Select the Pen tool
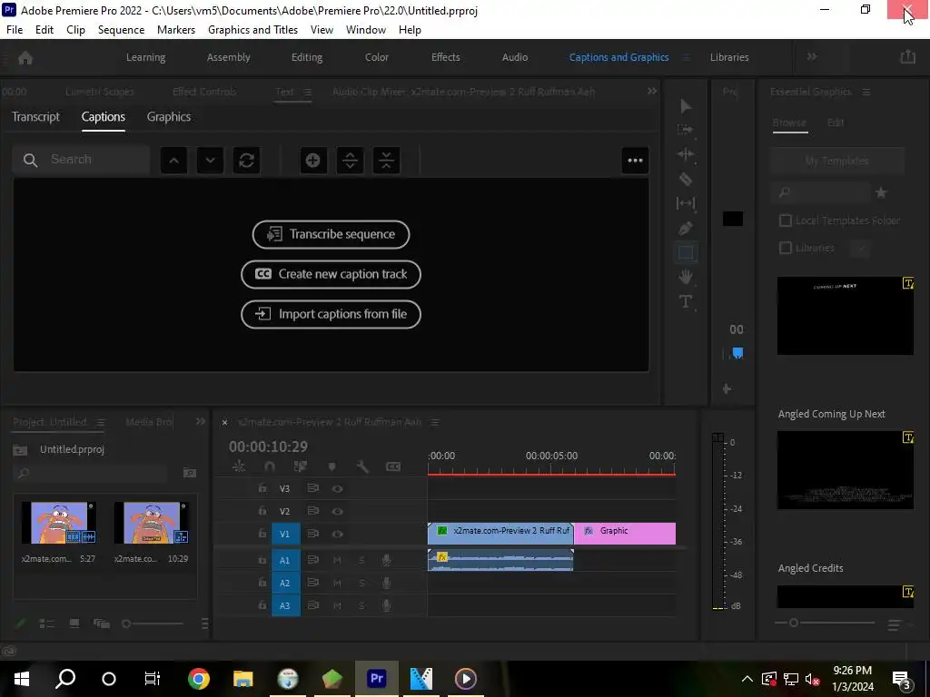930x697 pixels. click(686, 228)
